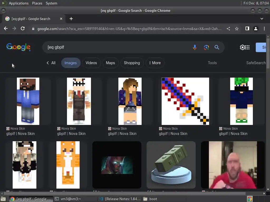Click the horizontal page scrollbar

point(125,193)
